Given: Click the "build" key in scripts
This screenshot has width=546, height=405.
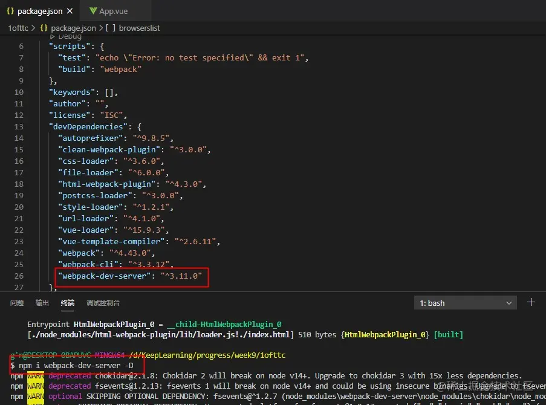Looking at the screenshot, I should [74, 70].
